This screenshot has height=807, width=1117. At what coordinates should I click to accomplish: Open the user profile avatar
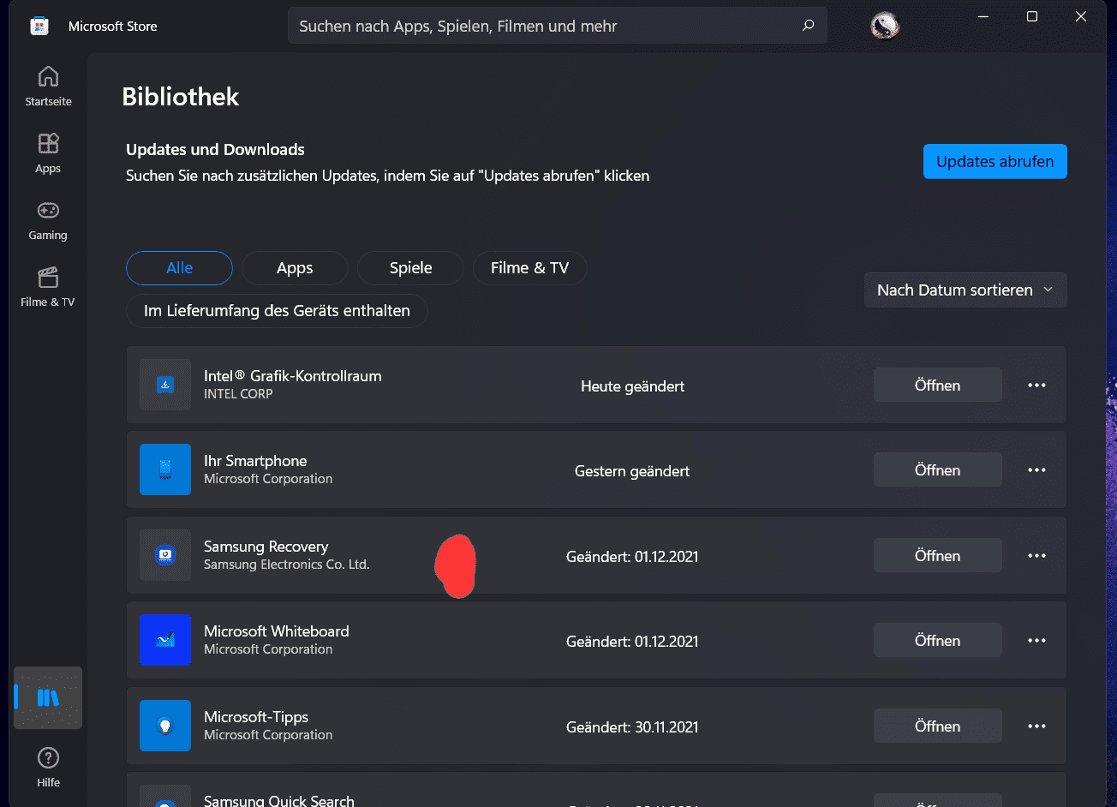pos(885,27)
